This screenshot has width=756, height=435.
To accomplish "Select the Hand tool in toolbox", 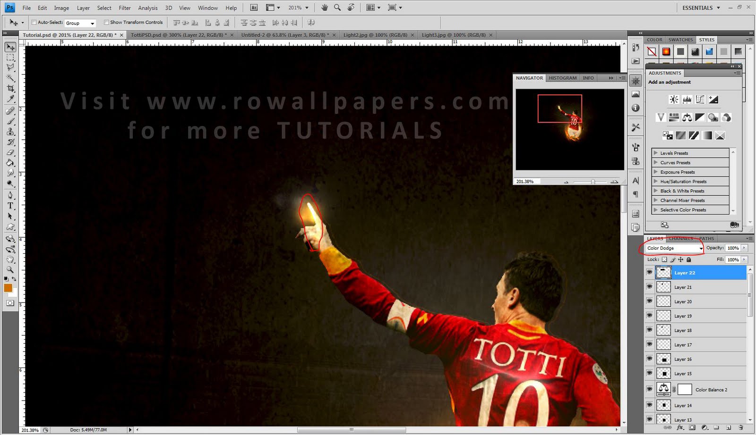I will (10, 259).
